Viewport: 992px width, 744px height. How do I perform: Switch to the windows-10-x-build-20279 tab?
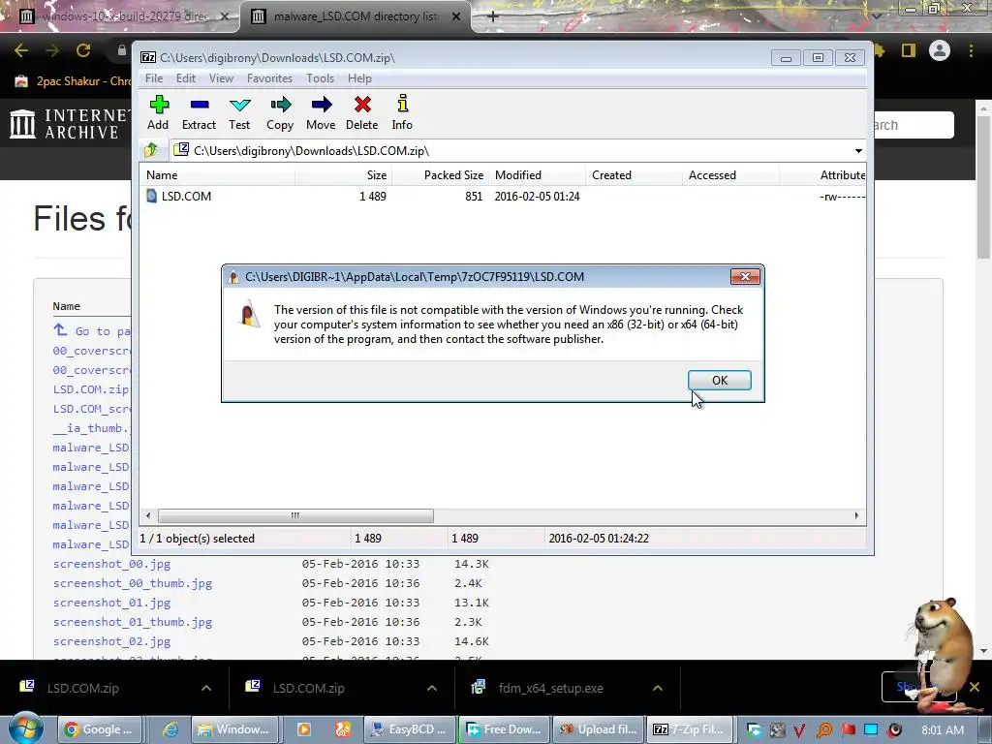[x=120, y=16]
